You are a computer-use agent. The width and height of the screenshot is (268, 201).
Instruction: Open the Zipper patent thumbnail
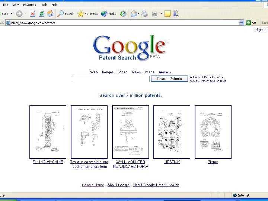[x=213, y=132]
